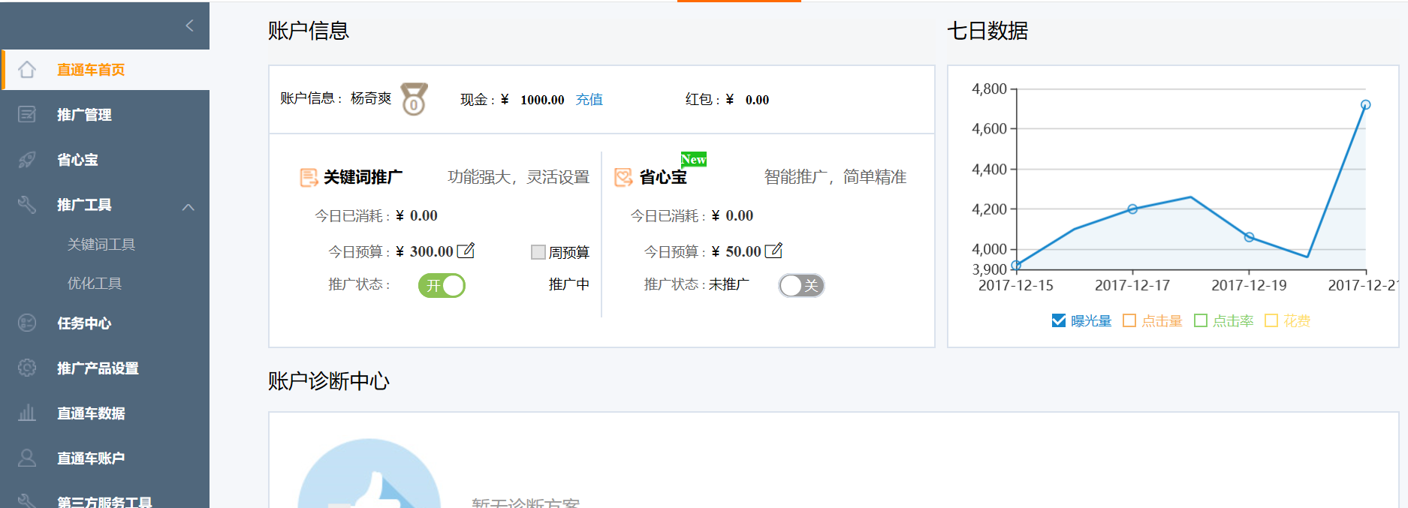
Task: Click the 未推广 status text
Action: (729, 284)
